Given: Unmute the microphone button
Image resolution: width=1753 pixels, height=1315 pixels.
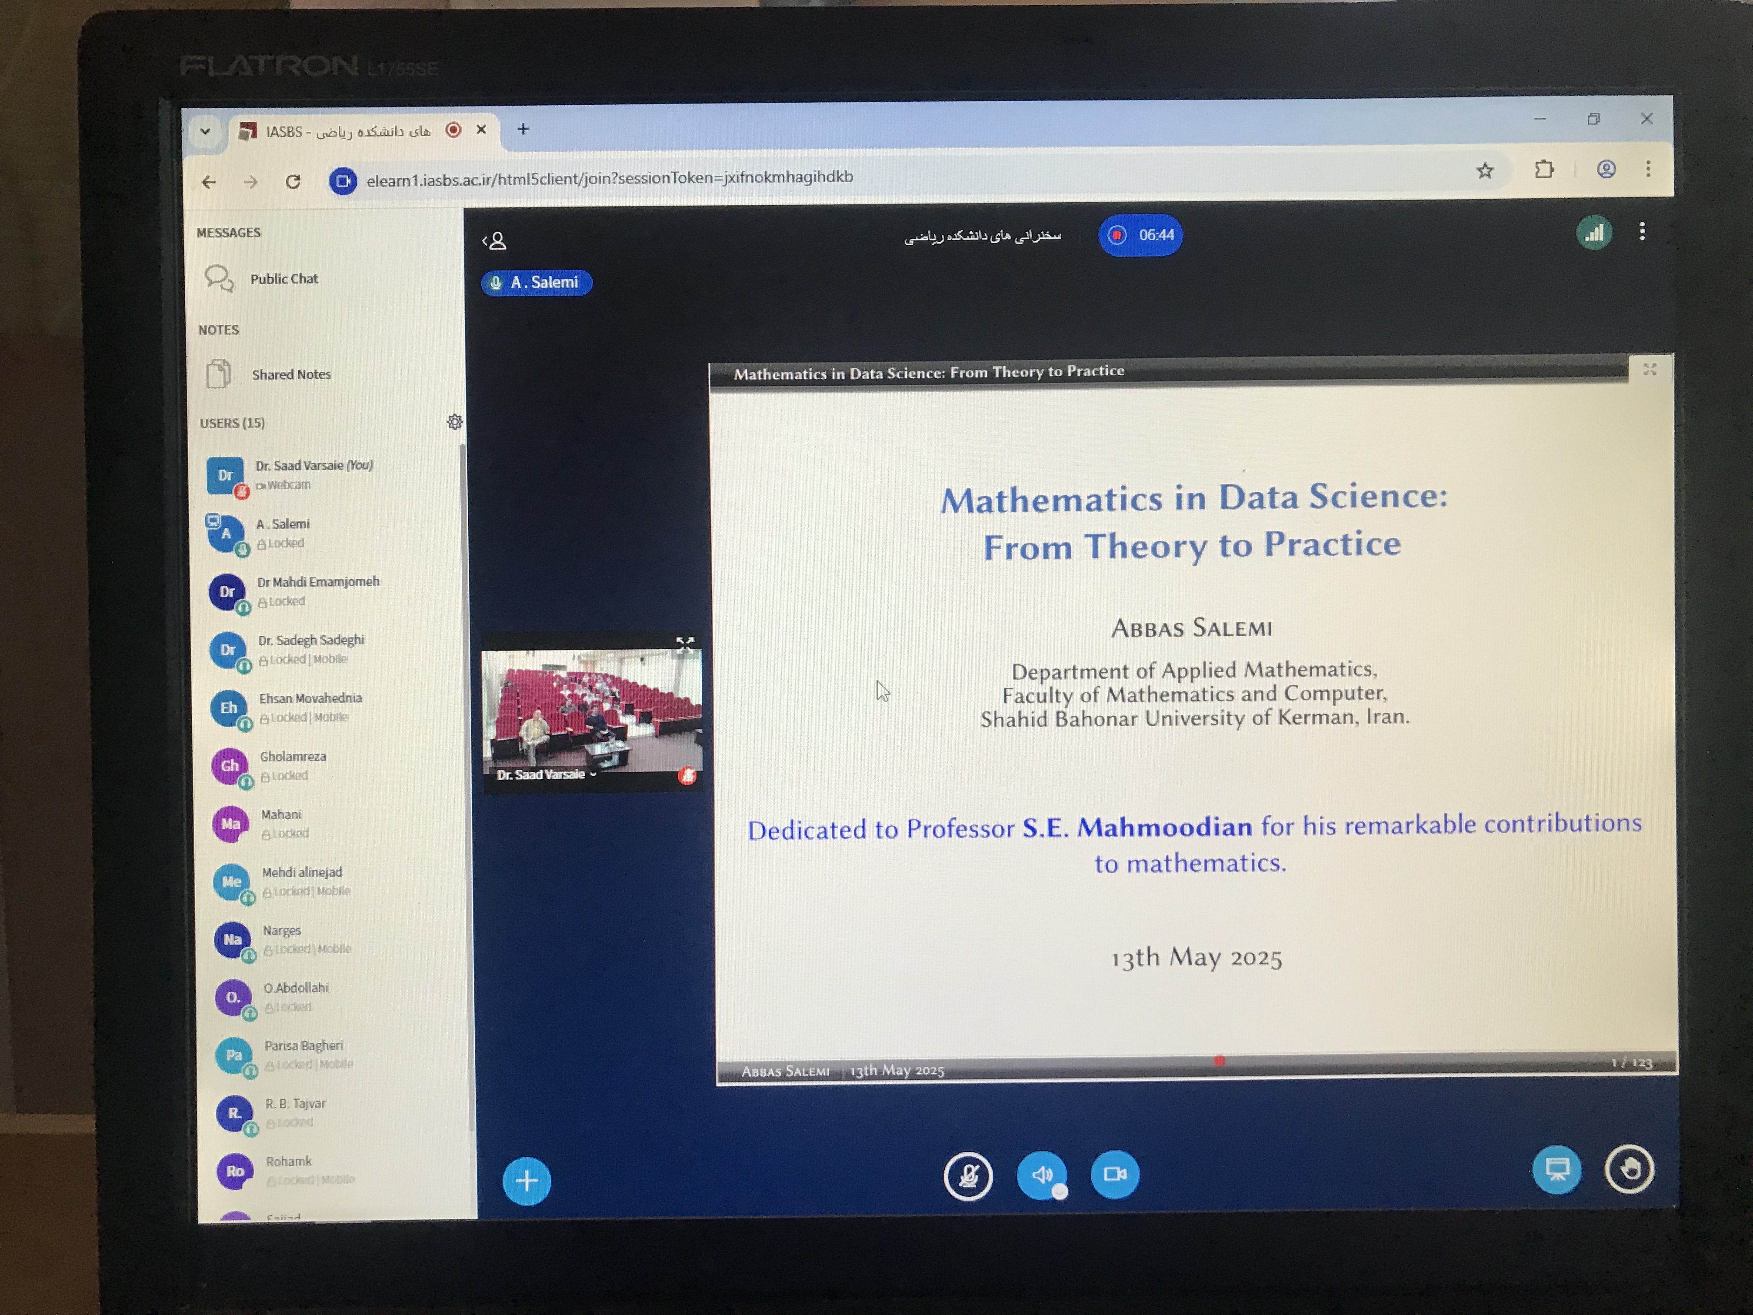Looking at the screenshot, I should (968, 1175).
